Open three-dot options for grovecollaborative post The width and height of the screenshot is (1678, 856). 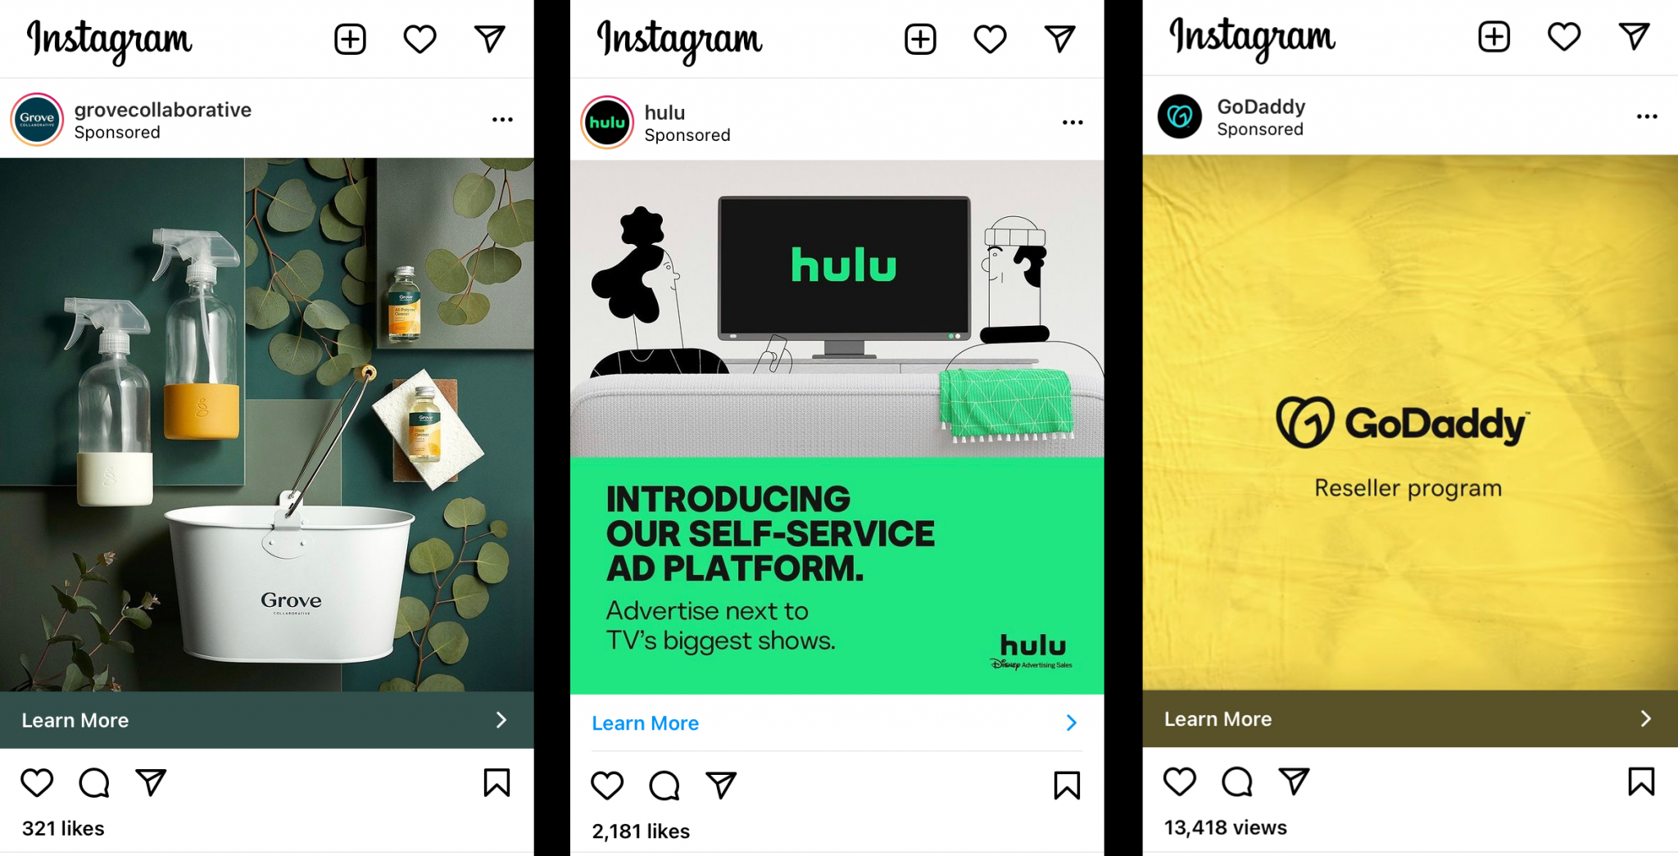tap(502, 120)
